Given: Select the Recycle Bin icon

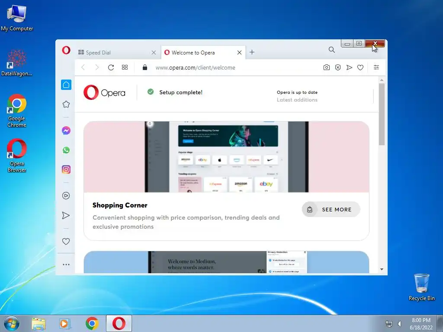Looking at the screenshot, I should (x=421, y=287).
